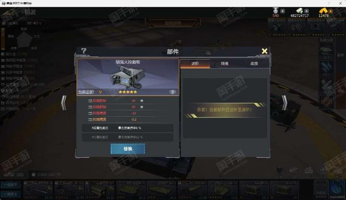Add medals with plus beside 540

(x=282, y=11)
